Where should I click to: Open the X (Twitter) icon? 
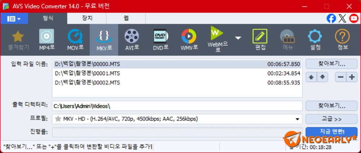tap(342, 19)
